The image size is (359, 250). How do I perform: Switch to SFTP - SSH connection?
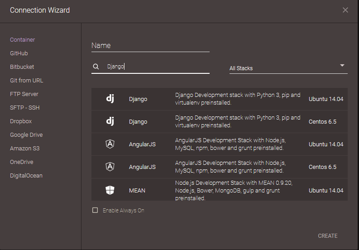(25, 108)
